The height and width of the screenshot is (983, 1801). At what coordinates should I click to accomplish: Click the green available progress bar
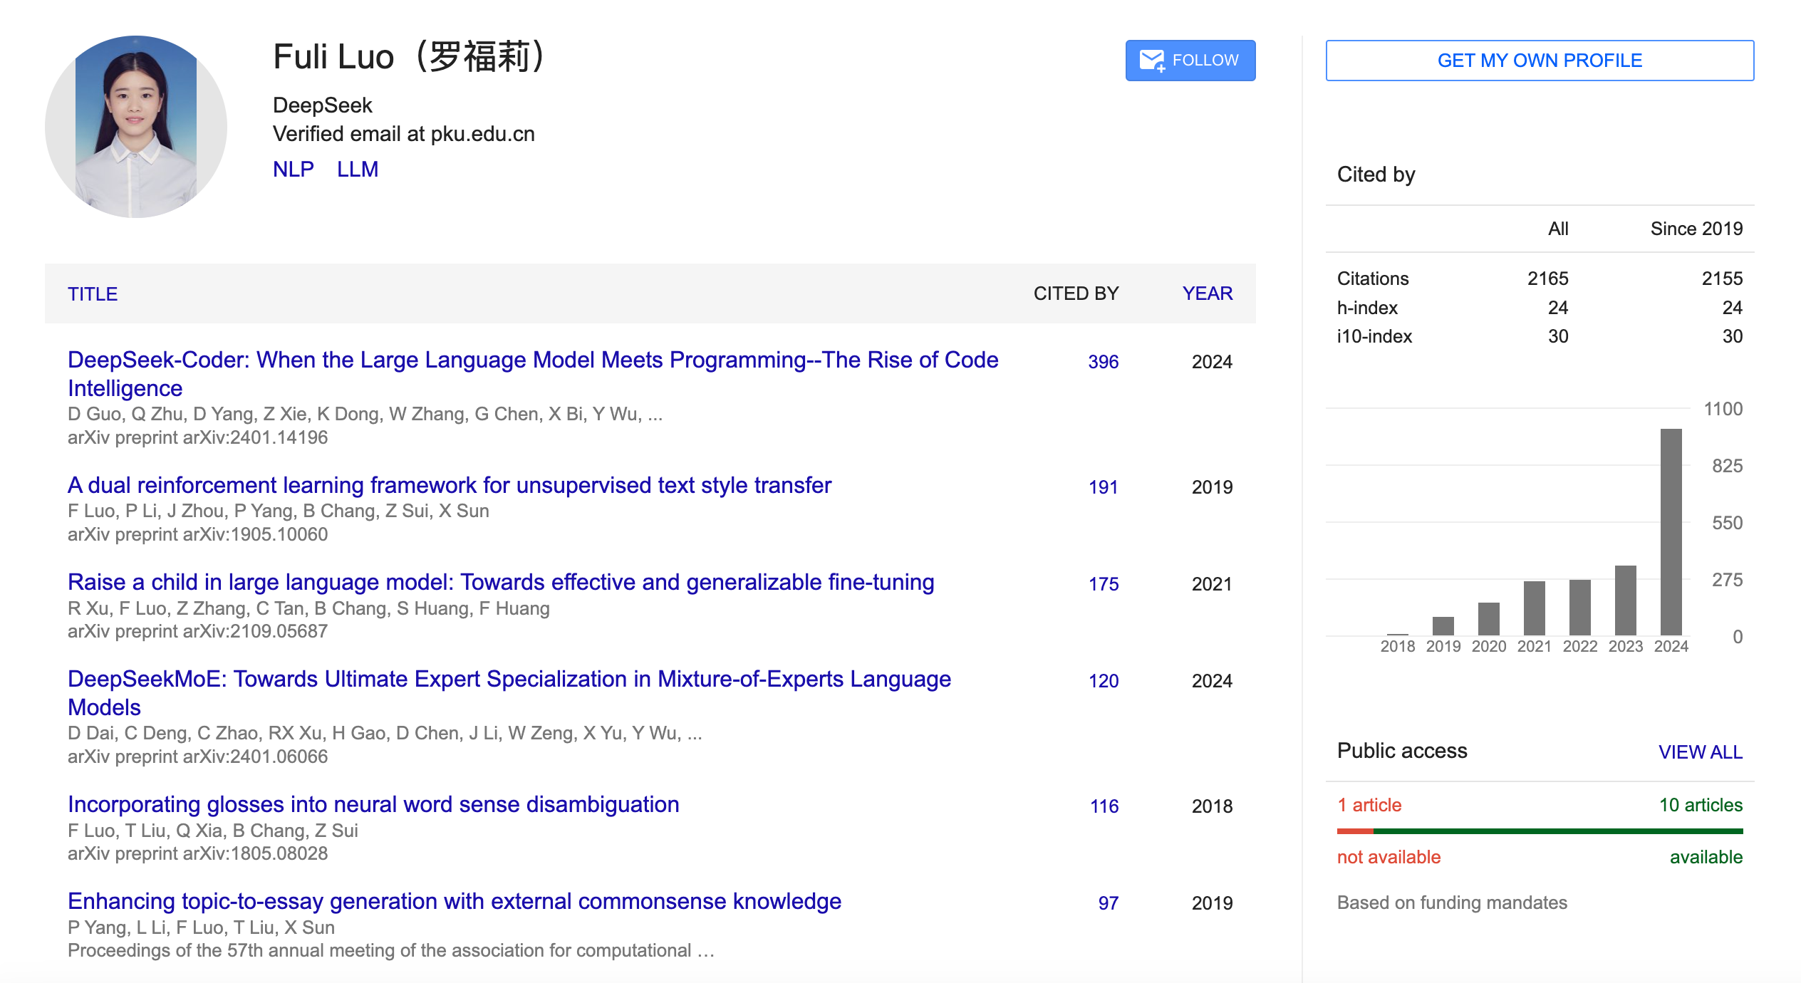tap(1558, 831)
